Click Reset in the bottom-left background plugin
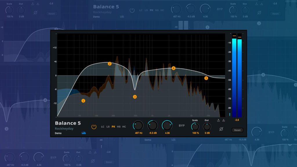Viewport: 297px width, 167px height. coord(109,162)
